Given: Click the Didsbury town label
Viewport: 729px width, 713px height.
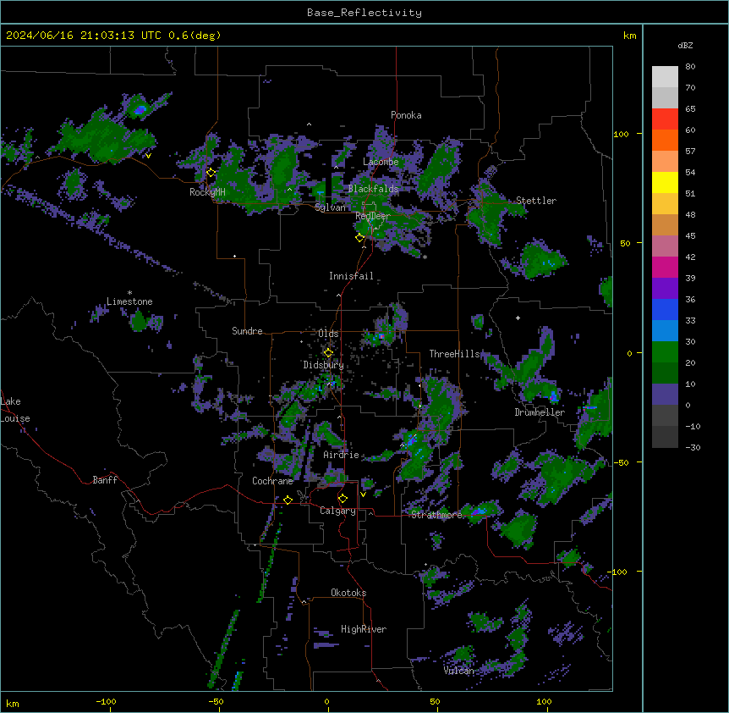Looking at the screenshot, I should coord(324,365).
